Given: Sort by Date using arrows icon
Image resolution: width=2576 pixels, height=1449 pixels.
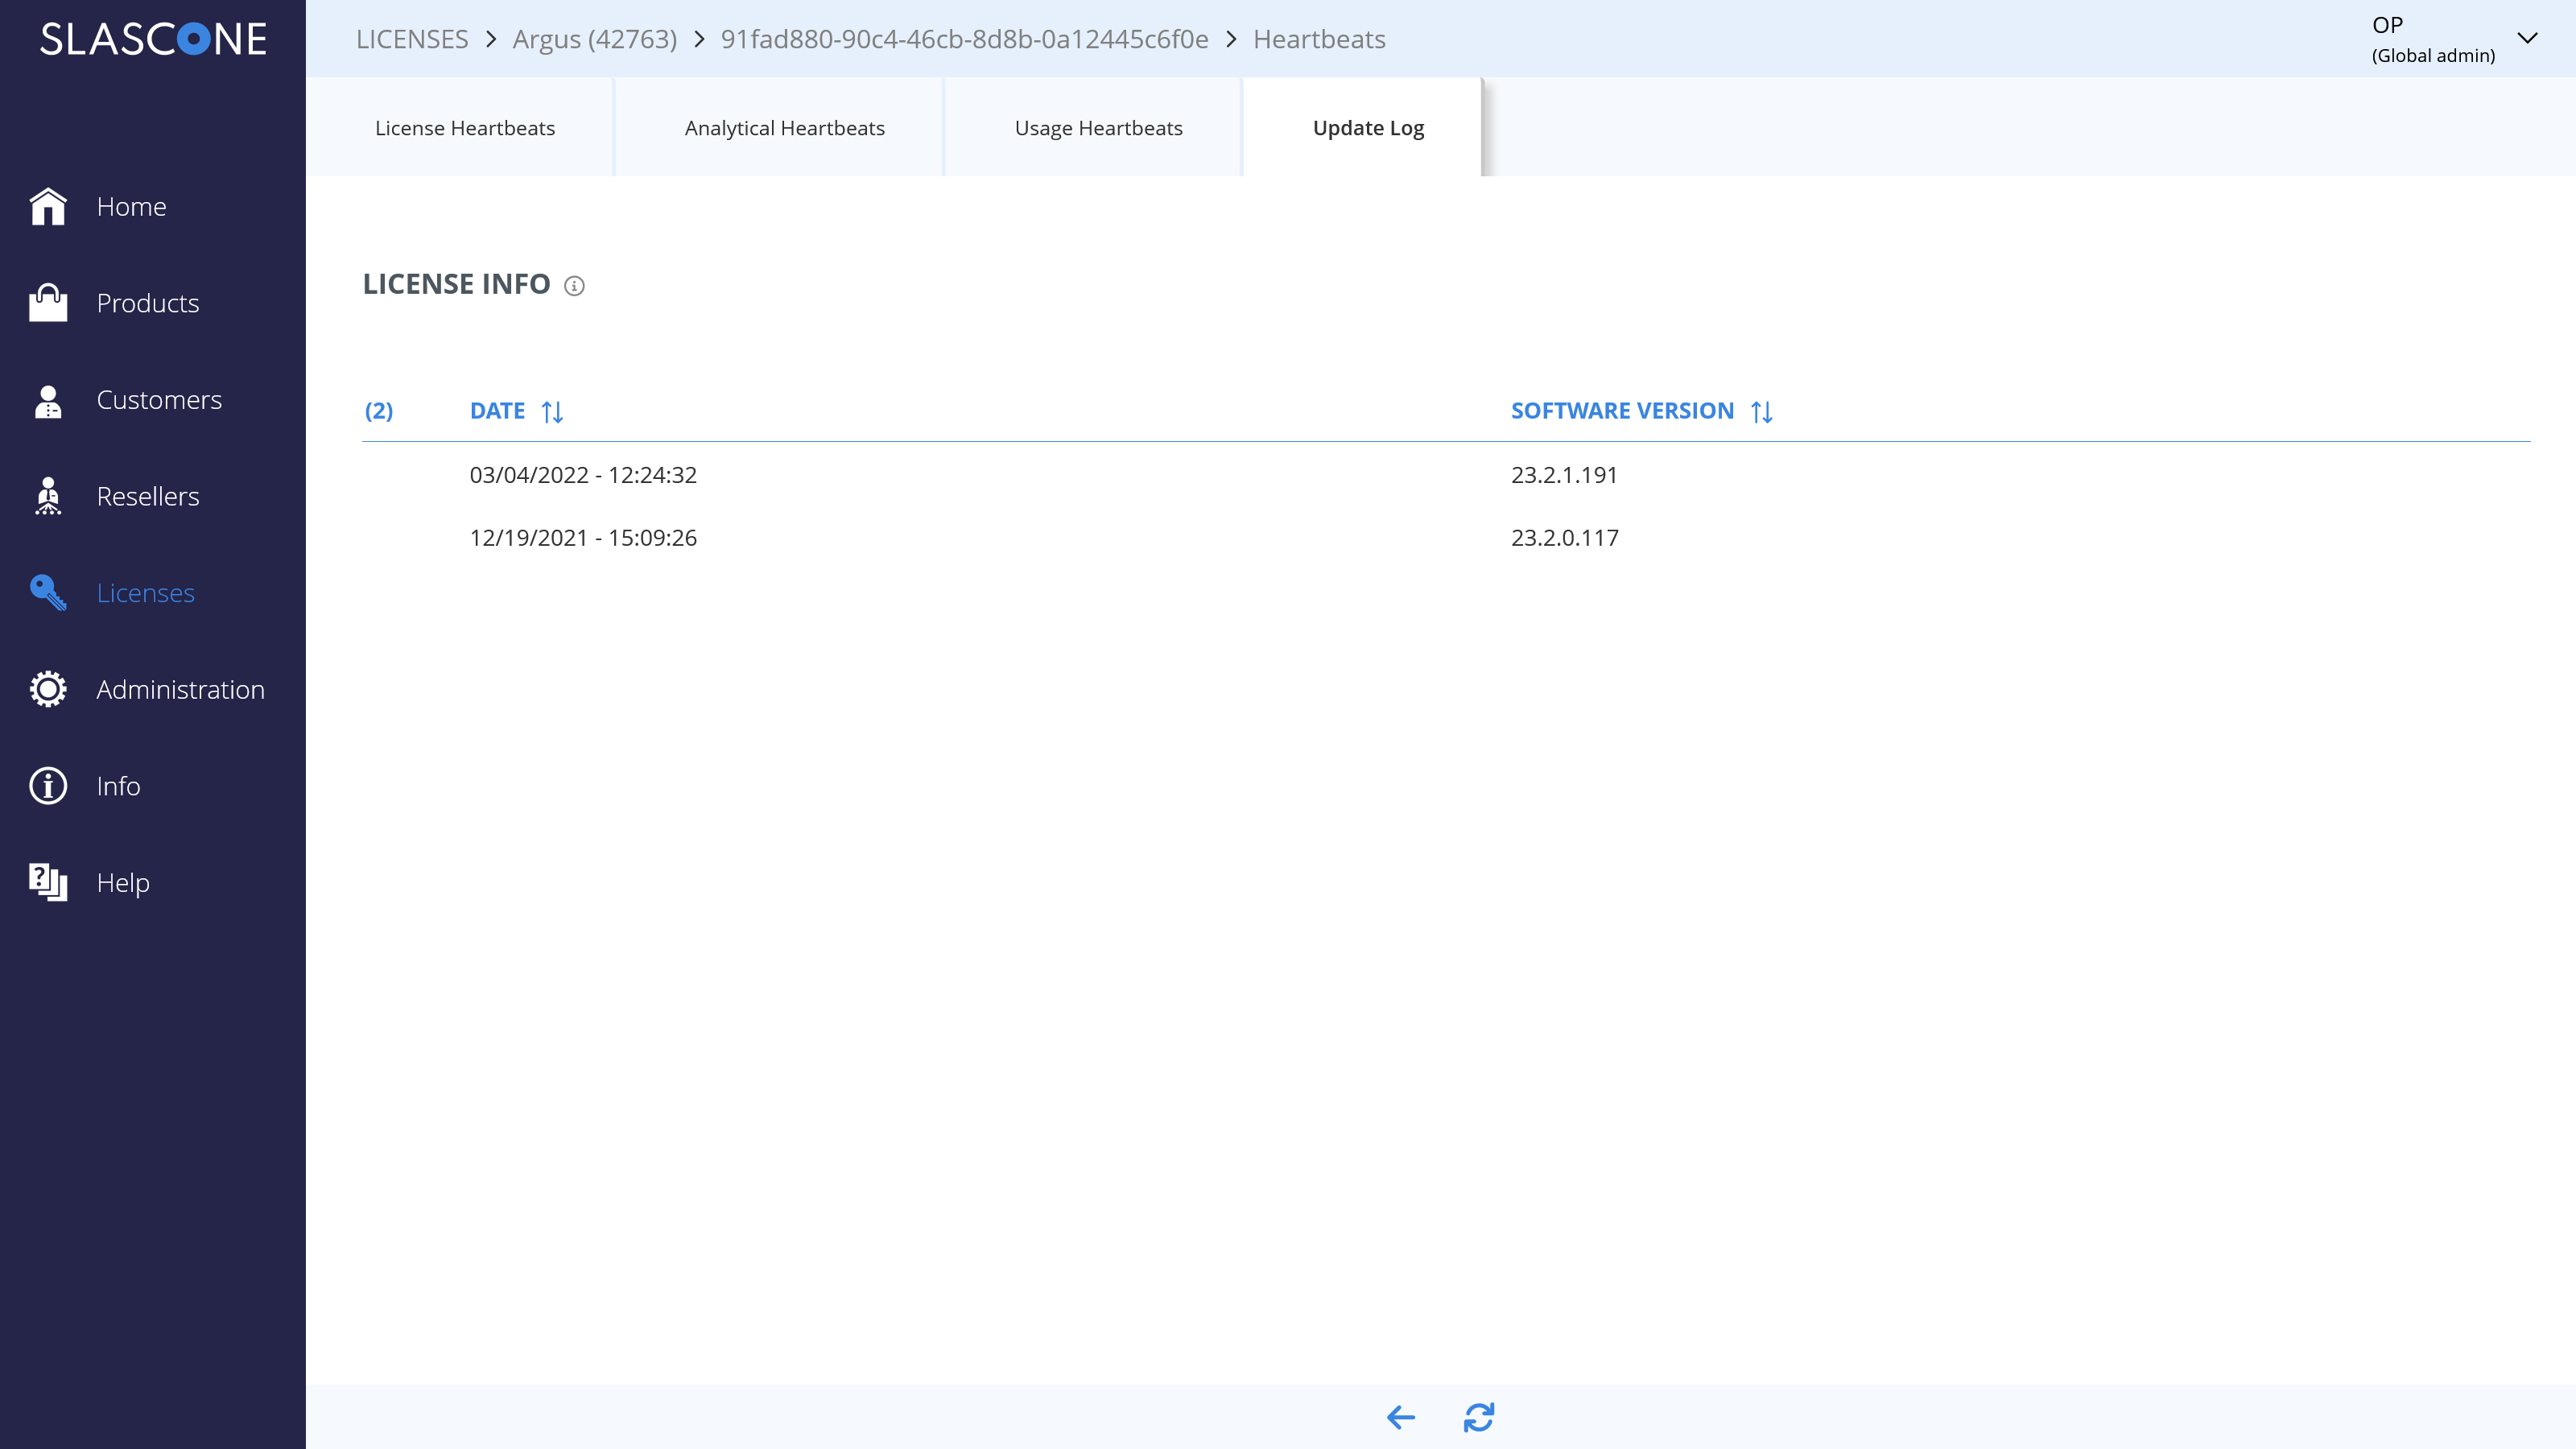Looking at the screenshot, I should (x=552, y=412).
